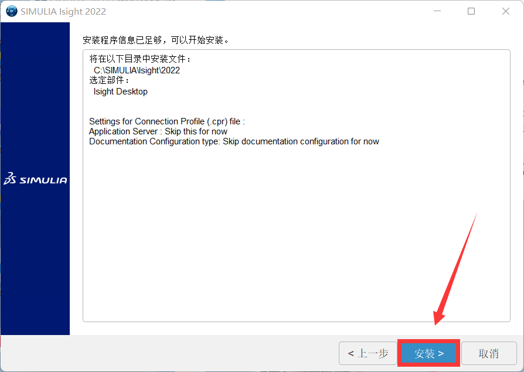Click the 安装 > install button
524x372 pixels.
point(429,353)
